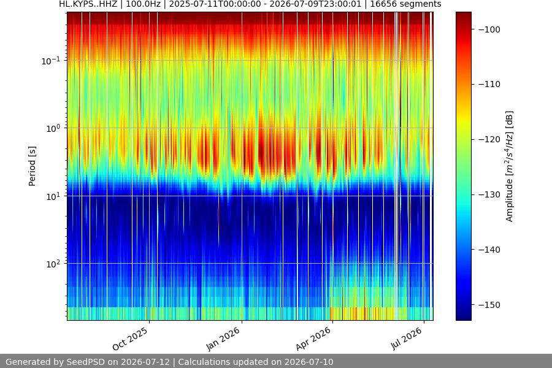Click the 'Generated by SeedPSD' footer text

pyautogui.click(x=170, y=362)
